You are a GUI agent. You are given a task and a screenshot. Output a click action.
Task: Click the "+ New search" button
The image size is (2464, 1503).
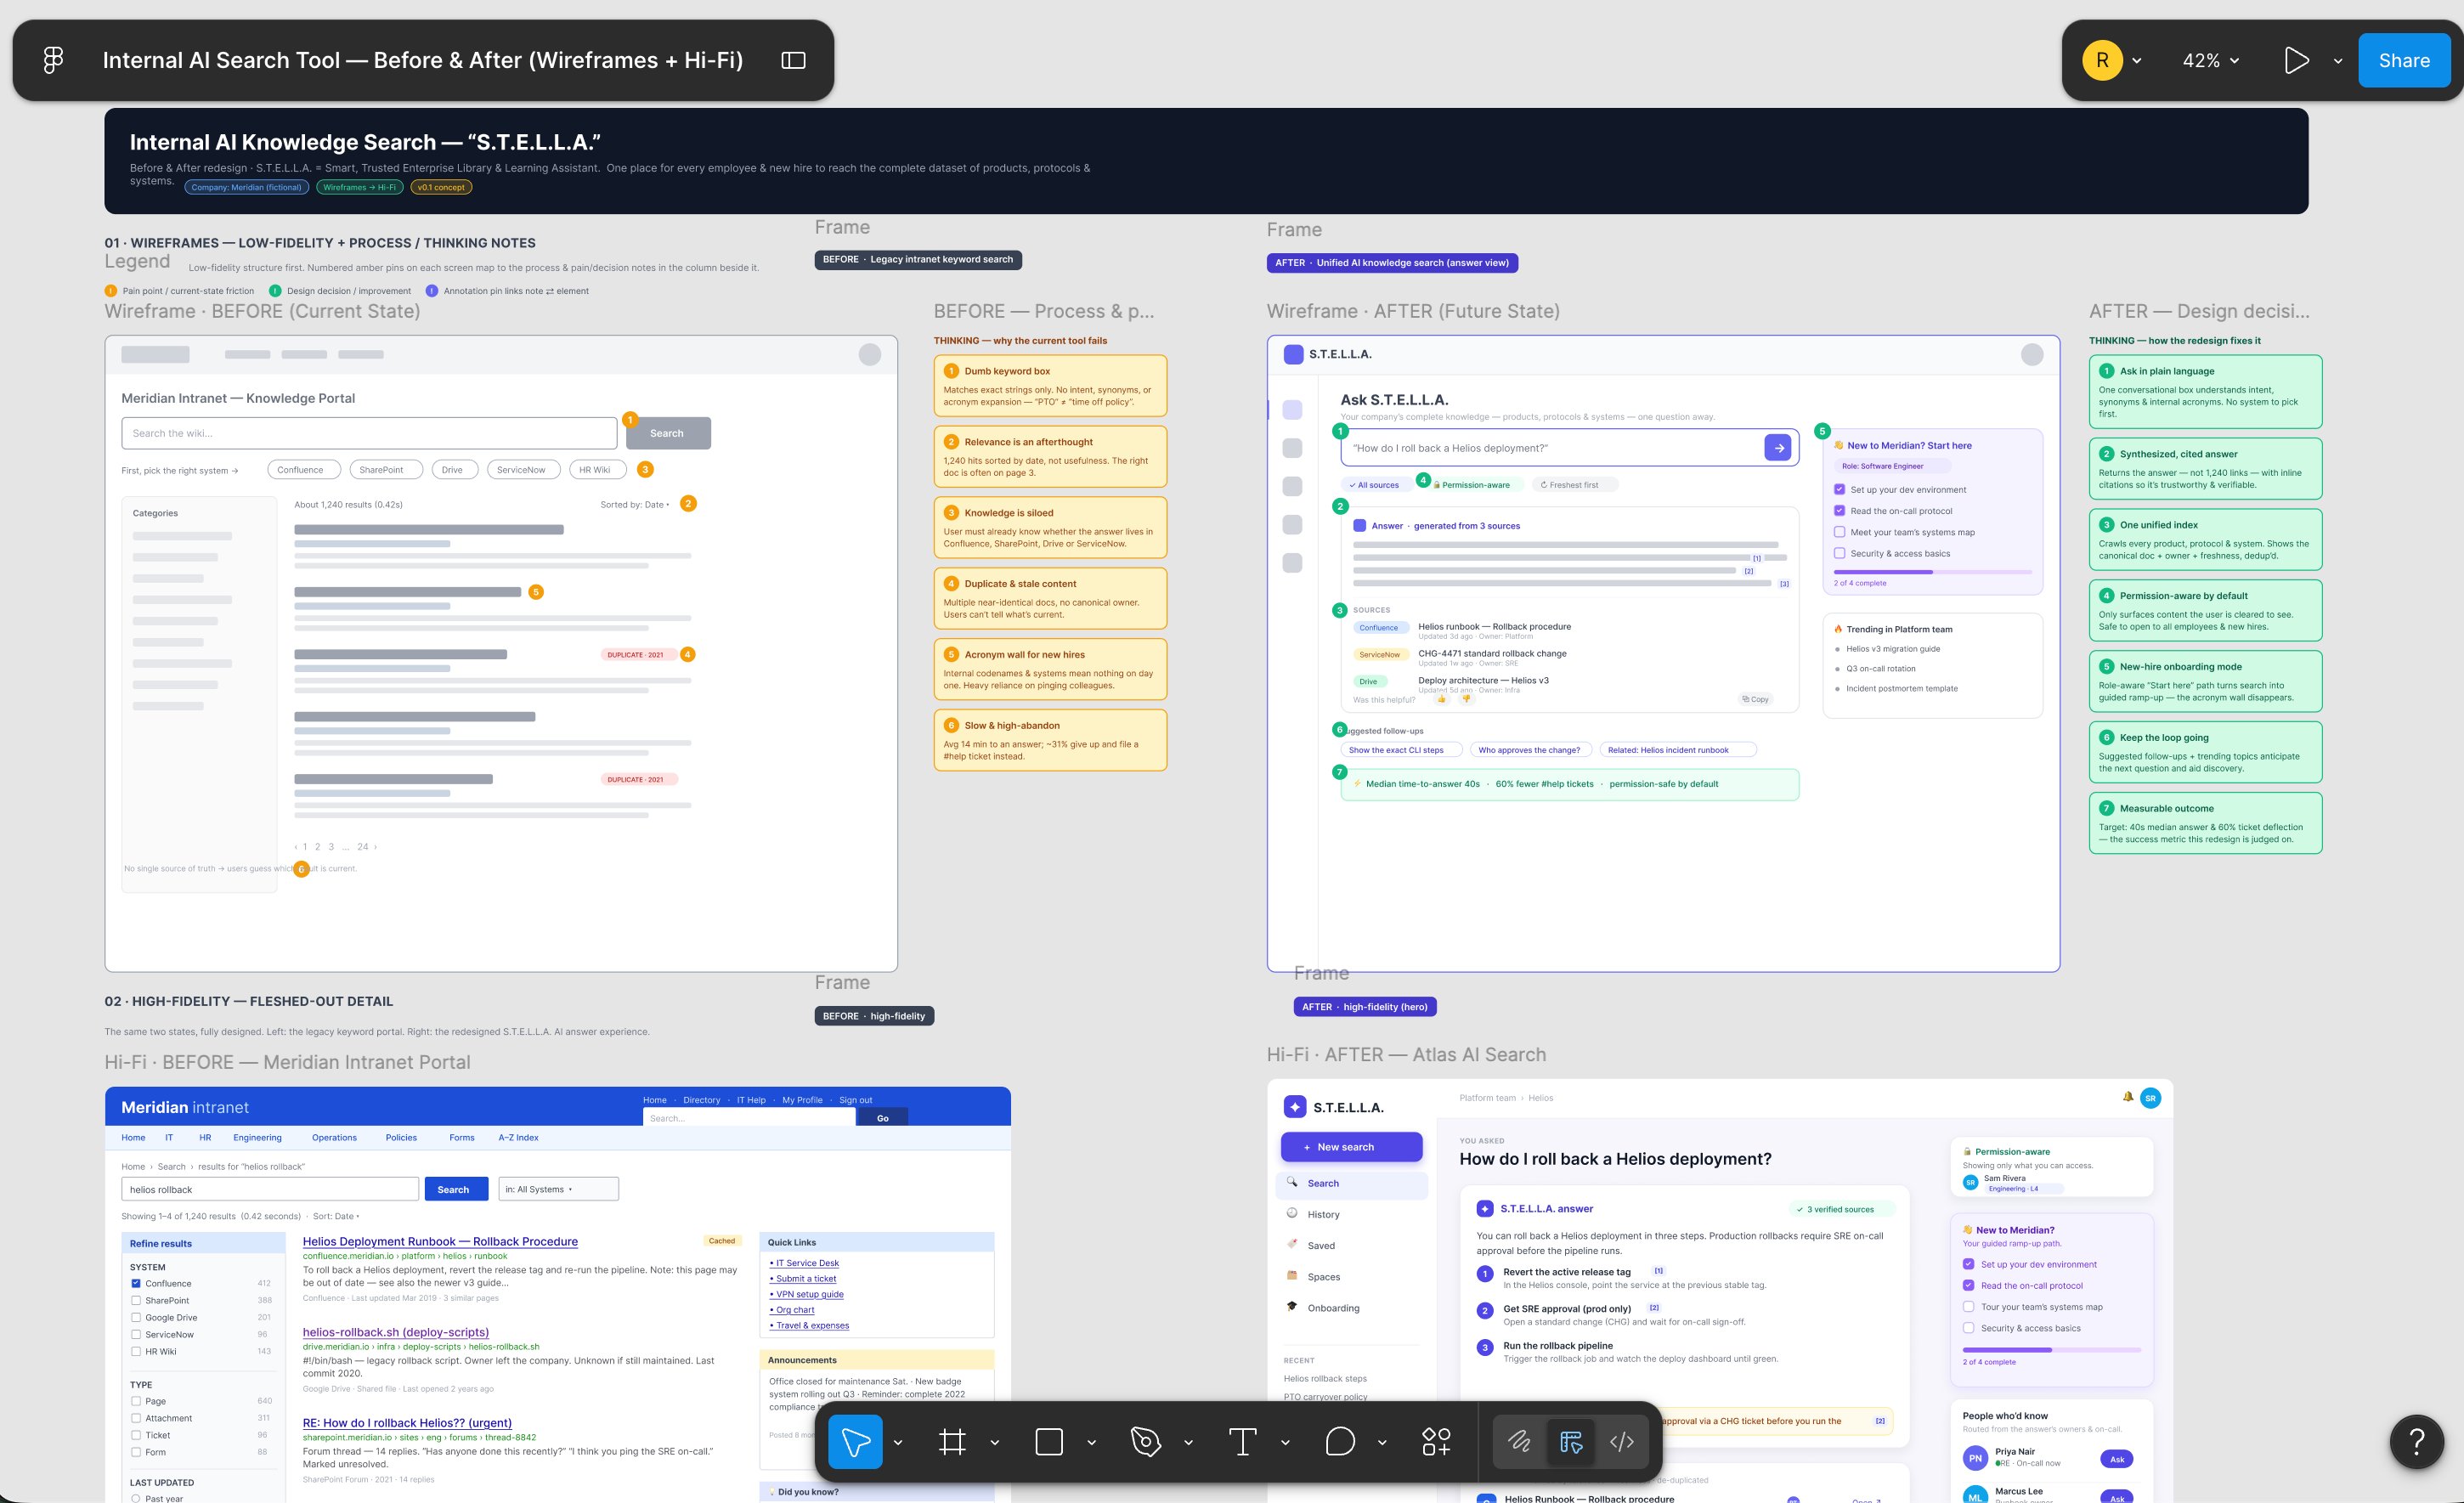[1351, 1147]
